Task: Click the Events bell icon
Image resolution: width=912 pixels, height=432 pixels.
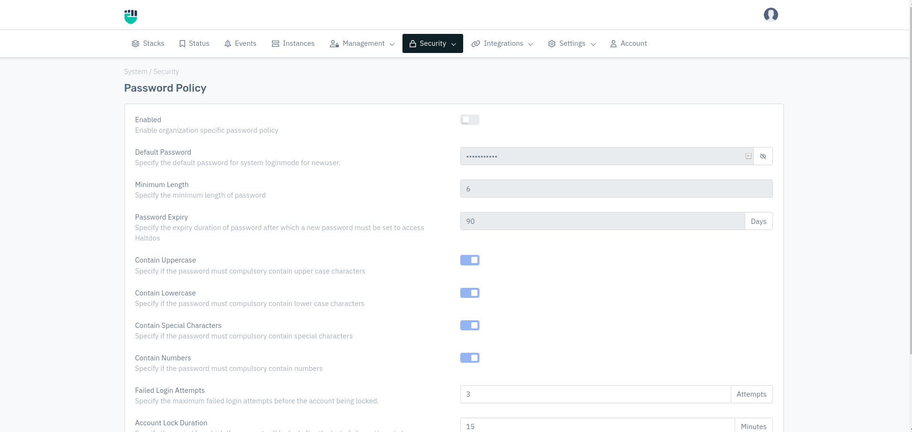Action: pyautogui.click(x=228, y=44)
